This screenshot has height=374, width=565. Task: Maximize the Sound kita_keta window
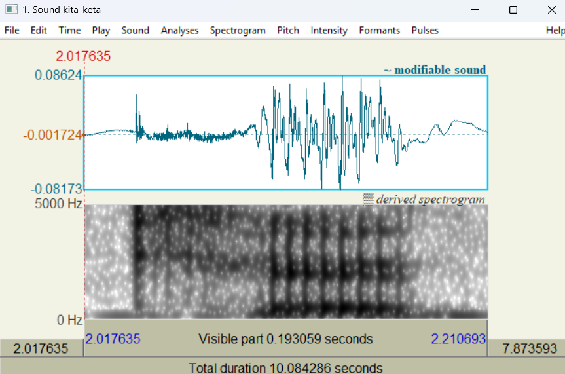[x=513, y=10]
